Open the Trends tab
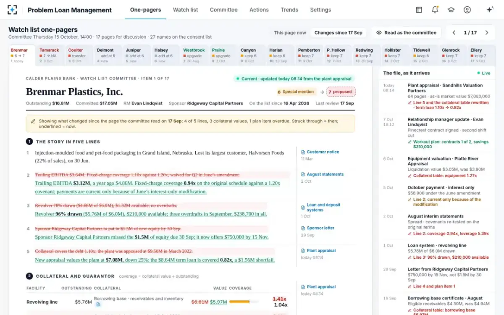 pyautogui.click(x=289, y=10)
